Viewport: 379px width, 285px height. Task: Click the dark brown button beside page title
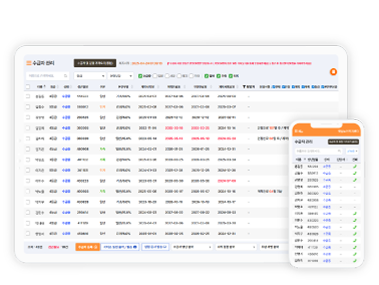click(95, 63)
